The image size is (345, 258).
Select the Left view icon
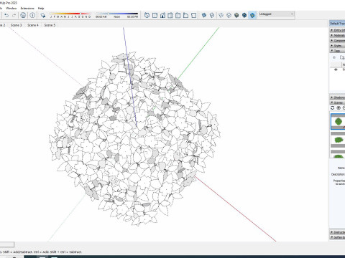click(x=185, y=15)
